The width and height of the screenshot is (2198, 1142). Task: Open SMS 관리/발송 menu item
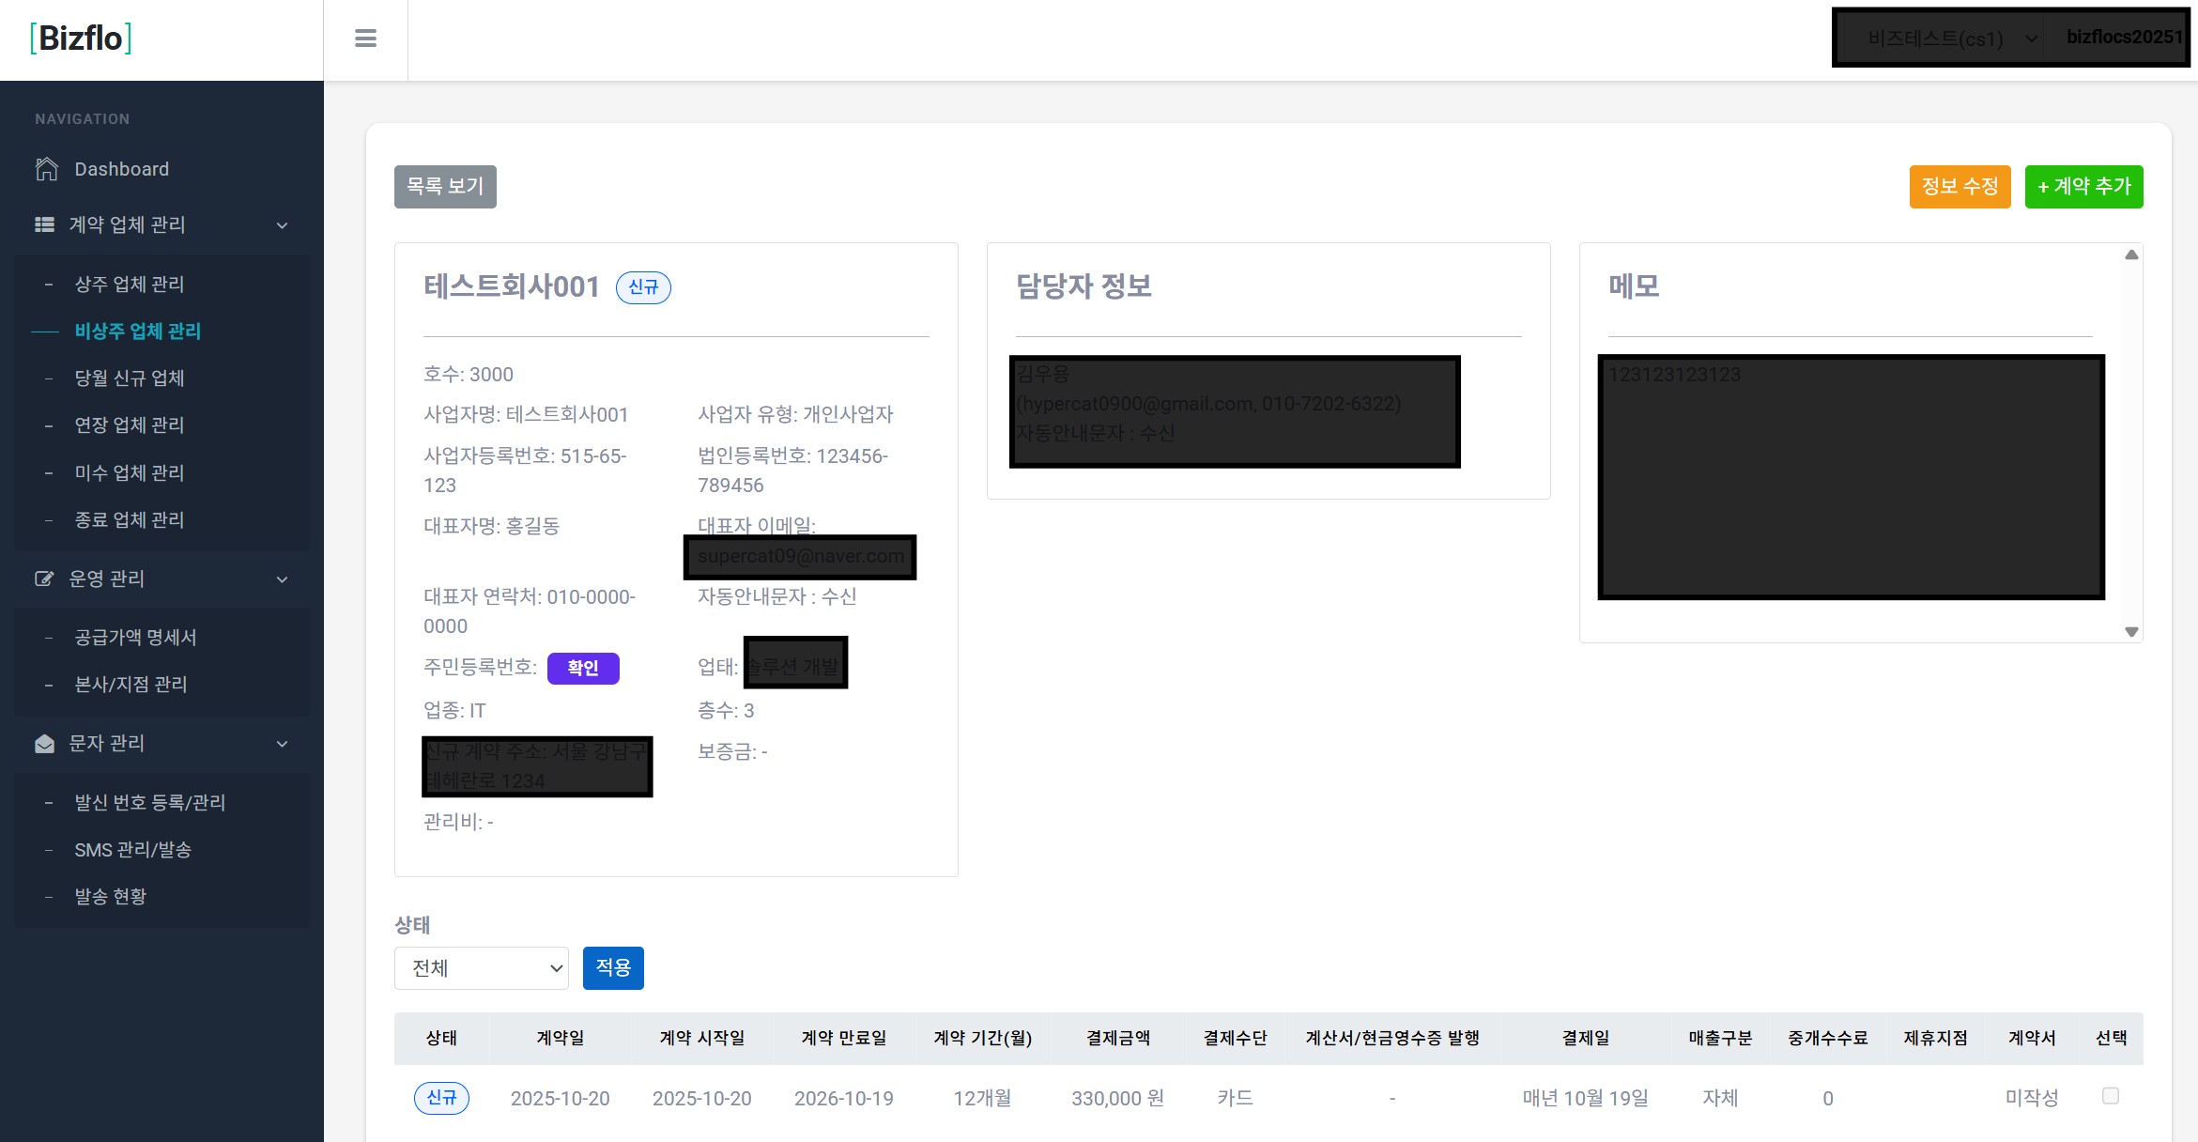coord(133,849)
